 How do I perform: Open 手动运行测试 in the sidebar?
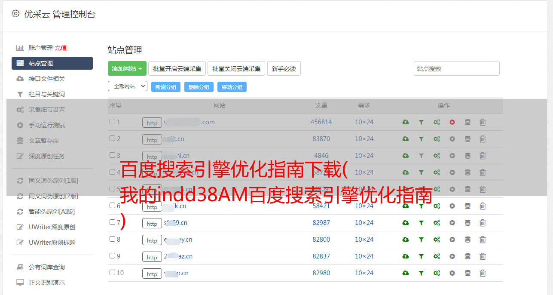click(47, 125)
